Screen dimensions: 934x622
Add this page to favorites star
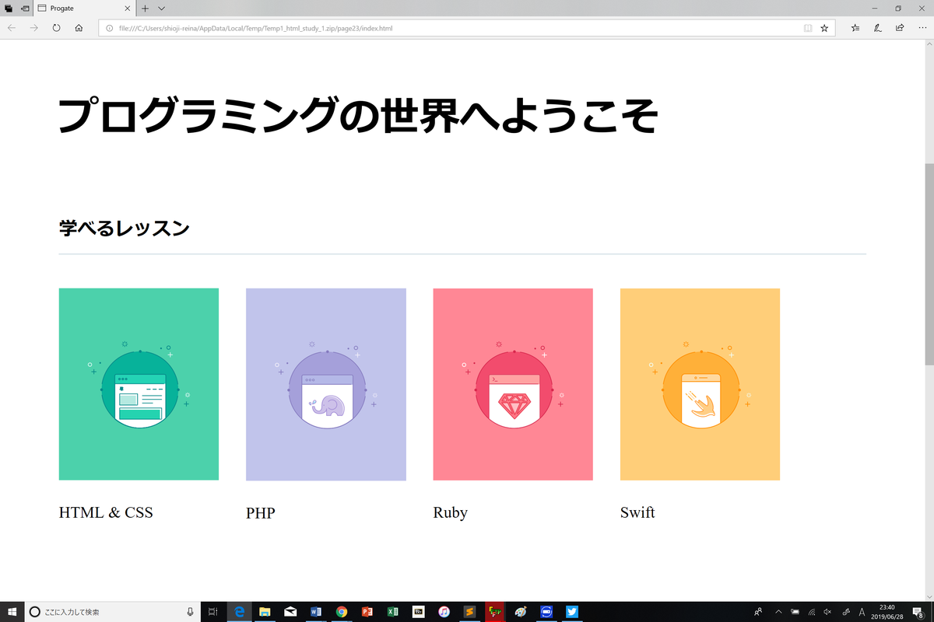[824, 28]
